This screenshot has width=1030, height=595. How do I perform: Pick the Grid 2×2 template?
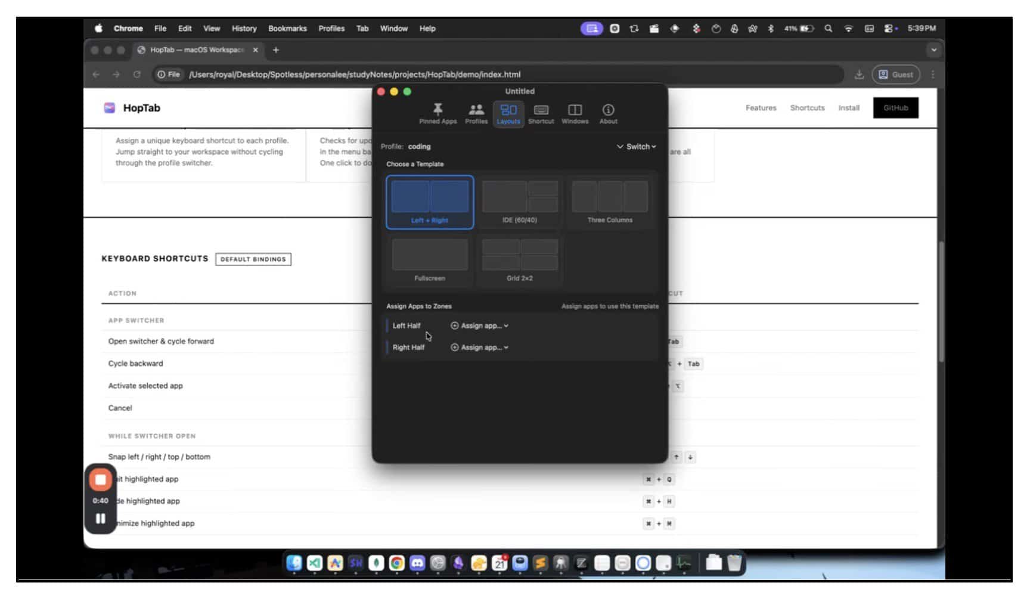(x=519, y=260)
